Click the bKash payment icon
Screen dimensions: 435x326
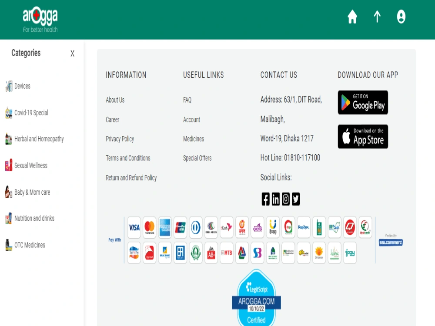click(226, 228)
